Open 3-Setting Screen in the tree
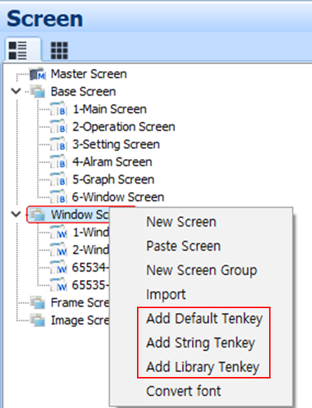The height and width of the screenshot is (408, 312). [116, 144]
